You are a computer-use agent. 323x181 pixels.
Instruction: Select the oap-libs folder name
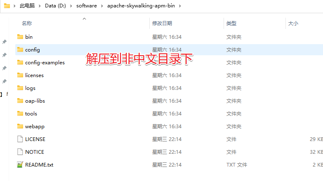pos(35,101)
